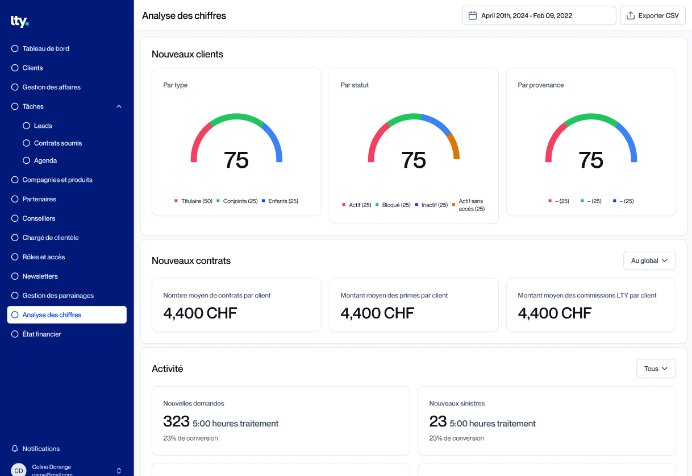Navigate to Gestion des affaires
Image resolution: width=692 pixels, height=476 pixels.
point(52,88)
